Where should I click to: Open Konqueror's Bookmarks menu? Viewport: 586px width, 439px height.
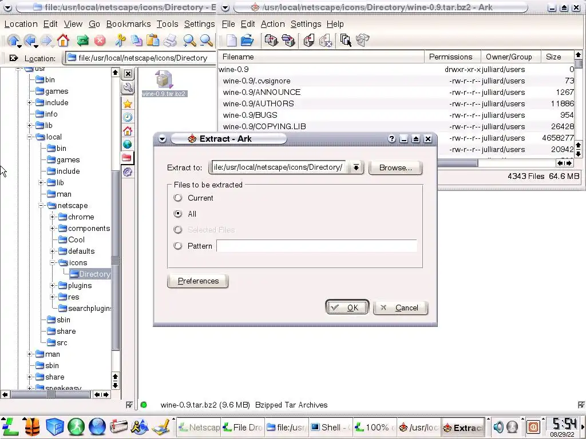(128, 24)
